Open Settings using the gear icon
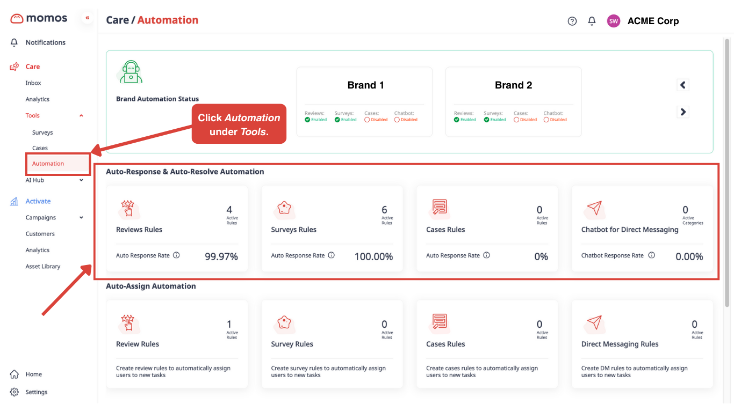 click(14, 392)
